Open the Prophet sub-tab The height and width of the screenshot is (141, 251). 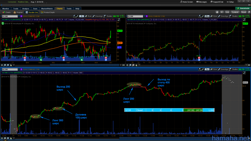click(x=18, y=12)
